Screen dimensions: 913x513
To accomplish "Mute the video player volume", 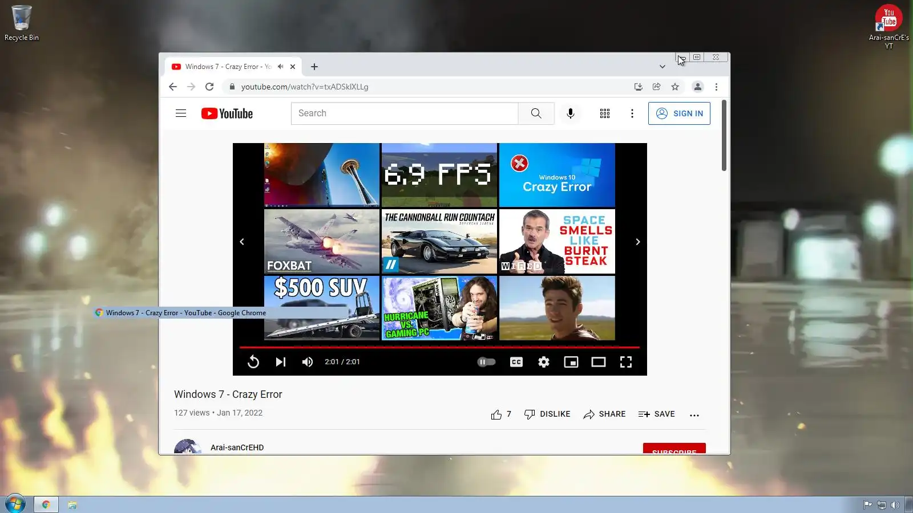I will click(308, 362).
